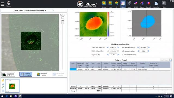Screen dimensions: 174x98
Task: Decrease Min Feature Area with left arrow
Action: (138, 51)
